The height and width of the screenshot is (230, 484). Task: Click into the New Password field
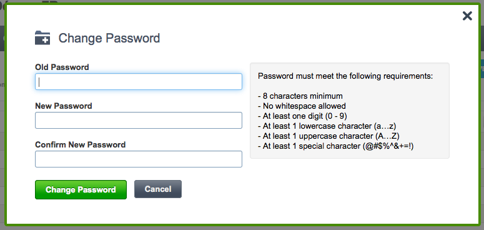[x=139, y=121]
